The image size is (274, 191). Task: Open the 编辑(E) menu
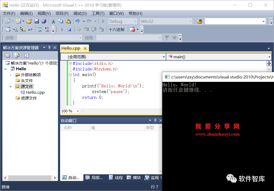coord(26,14)
